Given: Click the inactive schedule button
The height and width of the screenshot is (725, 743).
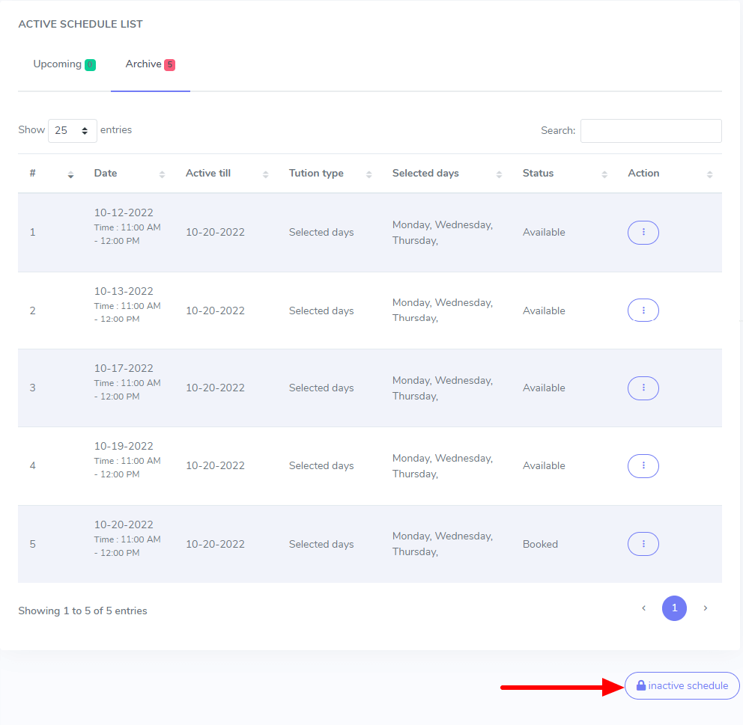Looking at the screenshot, I should tap(682, 685).
